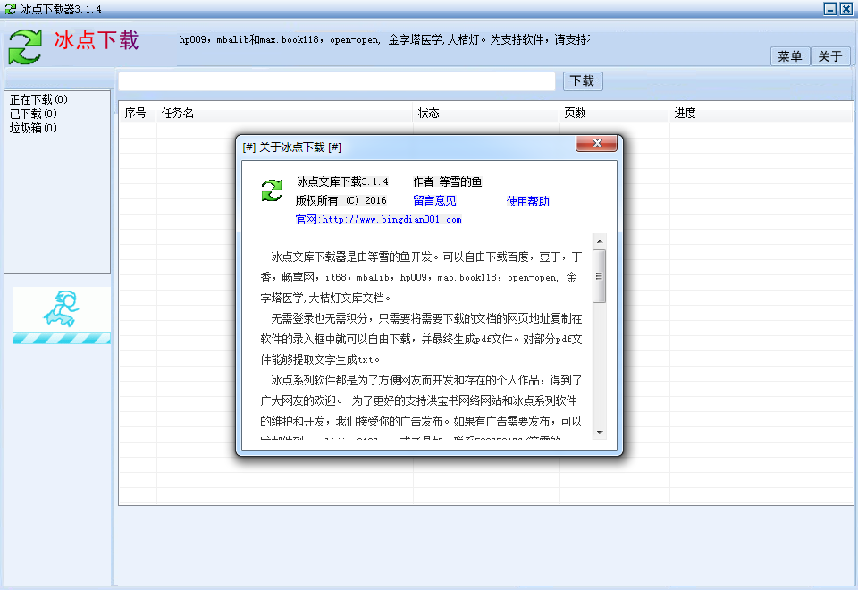Click the 状态 column header

point(486,113)
